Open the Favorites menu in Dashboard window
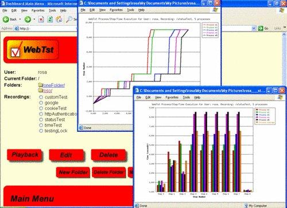The image size is (287, 208). click(x=38, y=10)
